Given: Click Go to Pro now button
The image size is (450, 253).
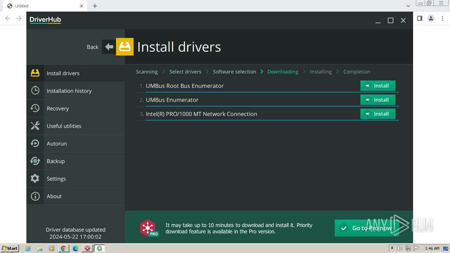Looking at the screenshot, I should [x=367, y=228].
